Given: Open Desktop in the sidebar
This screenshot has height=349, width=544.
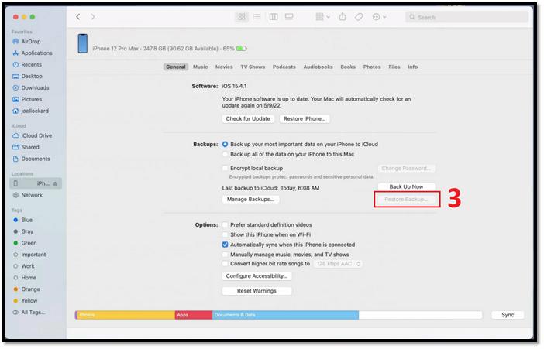Looking at the screenshot, I should [x=32, y=77].
